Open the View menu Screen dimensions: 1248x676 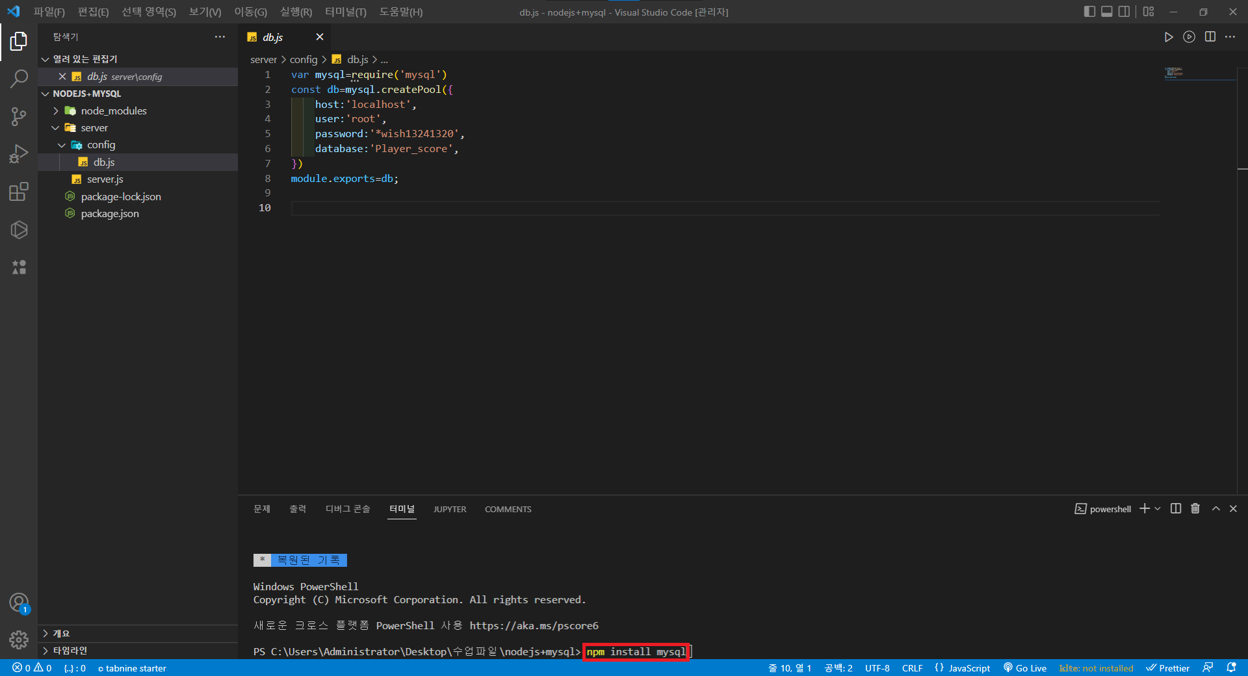pos(205,12)
